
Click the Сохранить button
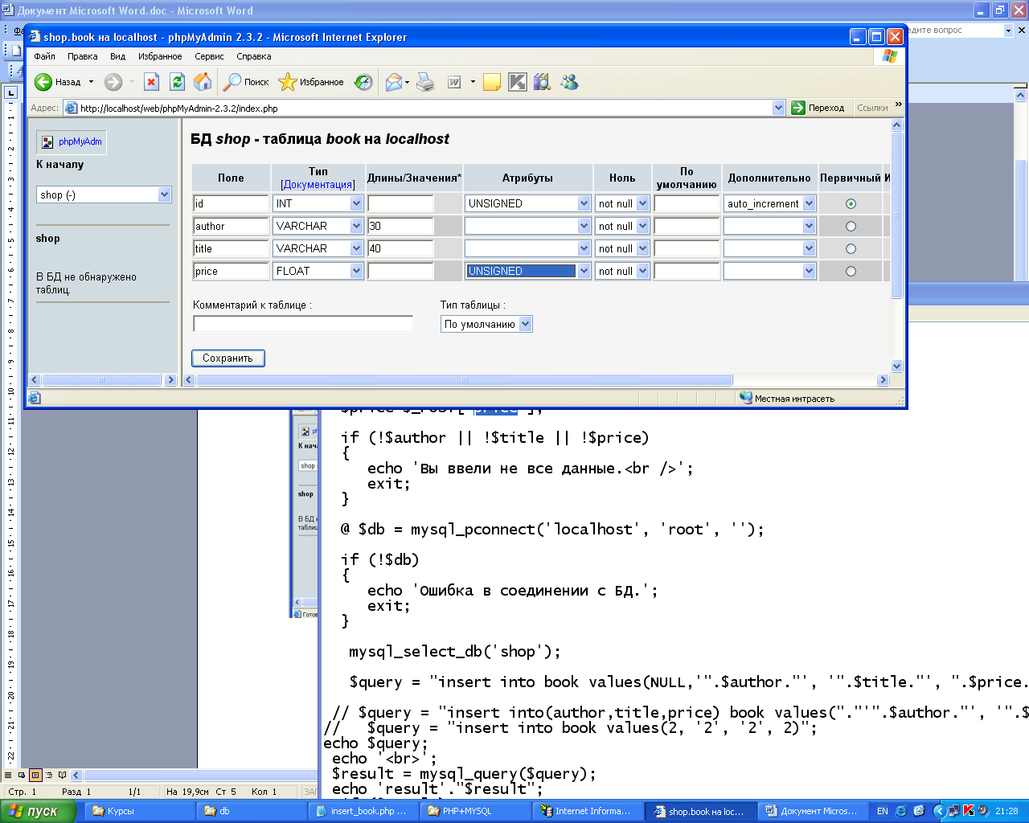pyautogui.click(x=228, y=358)
